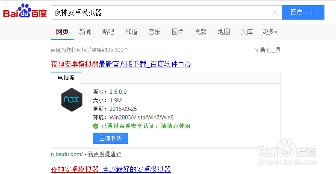
Task: Expand the 更多» menu
Action: 270,32
